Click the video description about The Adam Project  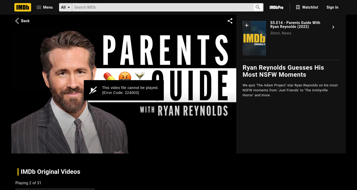(x=290, y=90)
